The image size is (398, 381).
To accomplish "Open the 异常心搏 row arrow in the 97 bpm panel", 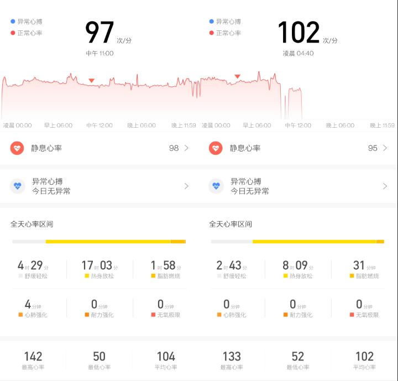I will click(186, 186).
